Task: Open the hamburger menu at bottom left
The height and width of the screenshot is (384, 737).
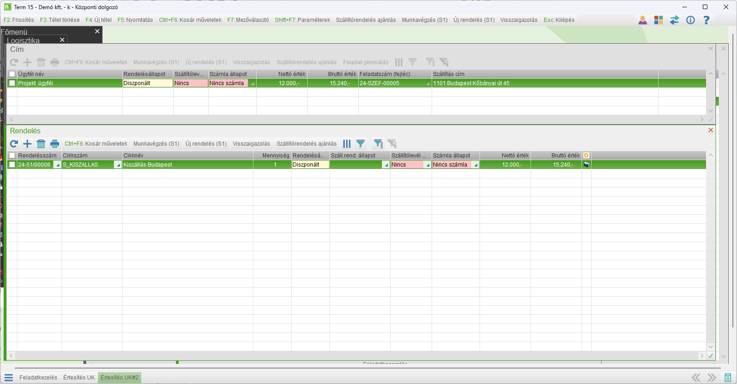Action: (9, 378)
